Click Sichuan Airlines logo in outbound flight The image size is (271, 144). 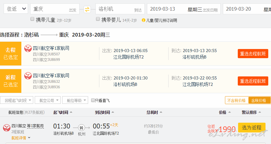click(x=28, y=48)
